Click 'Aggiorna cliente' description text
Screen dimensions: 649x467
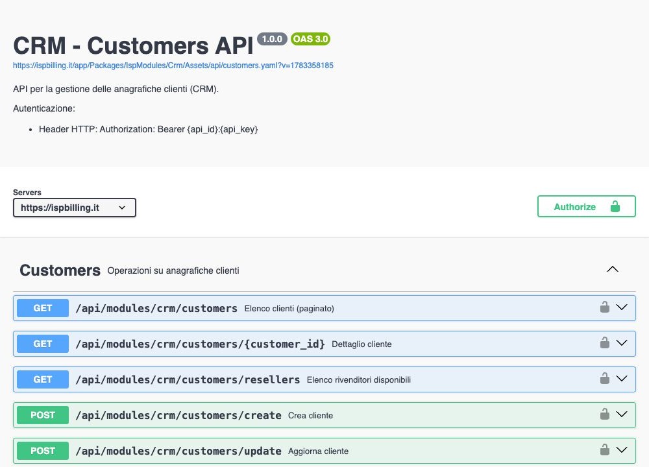318,451
